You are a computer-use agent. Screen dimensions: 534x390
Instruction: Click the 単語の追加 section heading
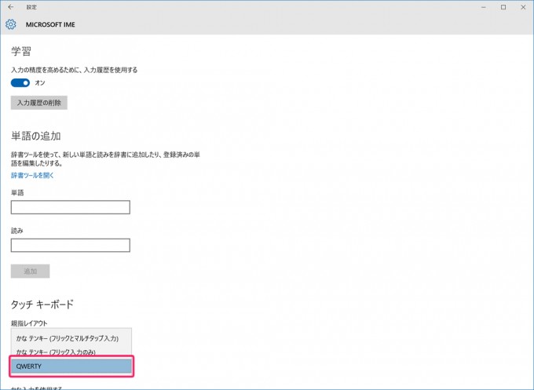pyautogui.click(x=36, y=136)
